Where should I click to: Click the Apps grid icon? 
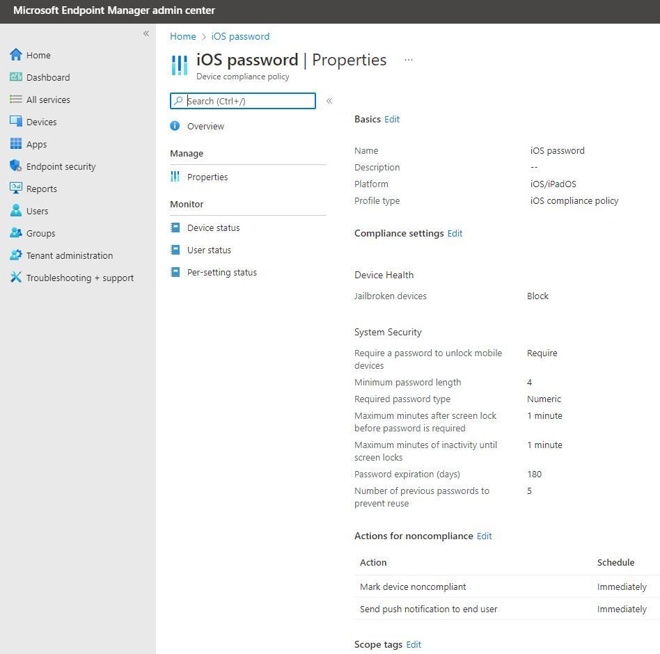[x=16, y=143]
